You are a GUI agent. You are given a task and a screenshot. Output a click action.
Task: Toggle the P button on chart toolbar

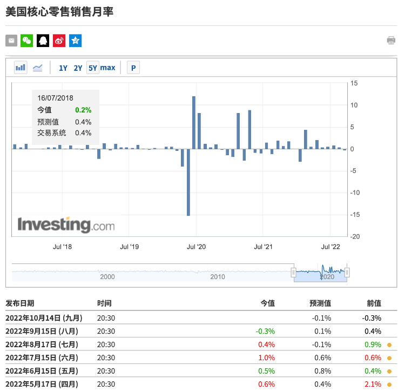click(133, 68)
